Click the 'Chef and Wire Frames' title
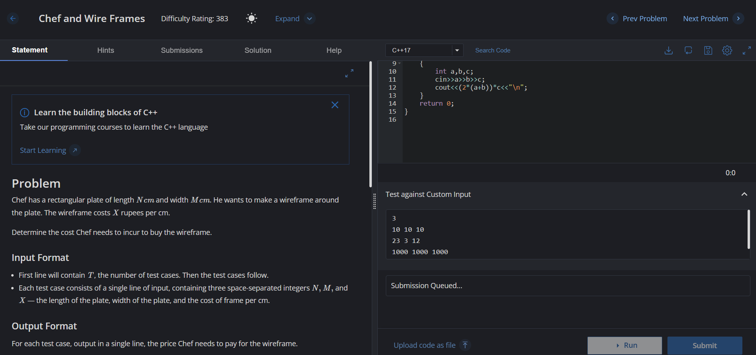756x355 pixels. point(92,18)
